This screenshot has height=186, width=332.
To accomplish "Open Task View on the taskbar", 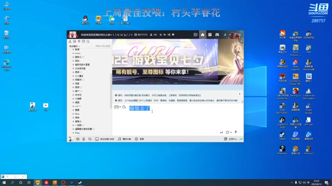I will 29,183.
